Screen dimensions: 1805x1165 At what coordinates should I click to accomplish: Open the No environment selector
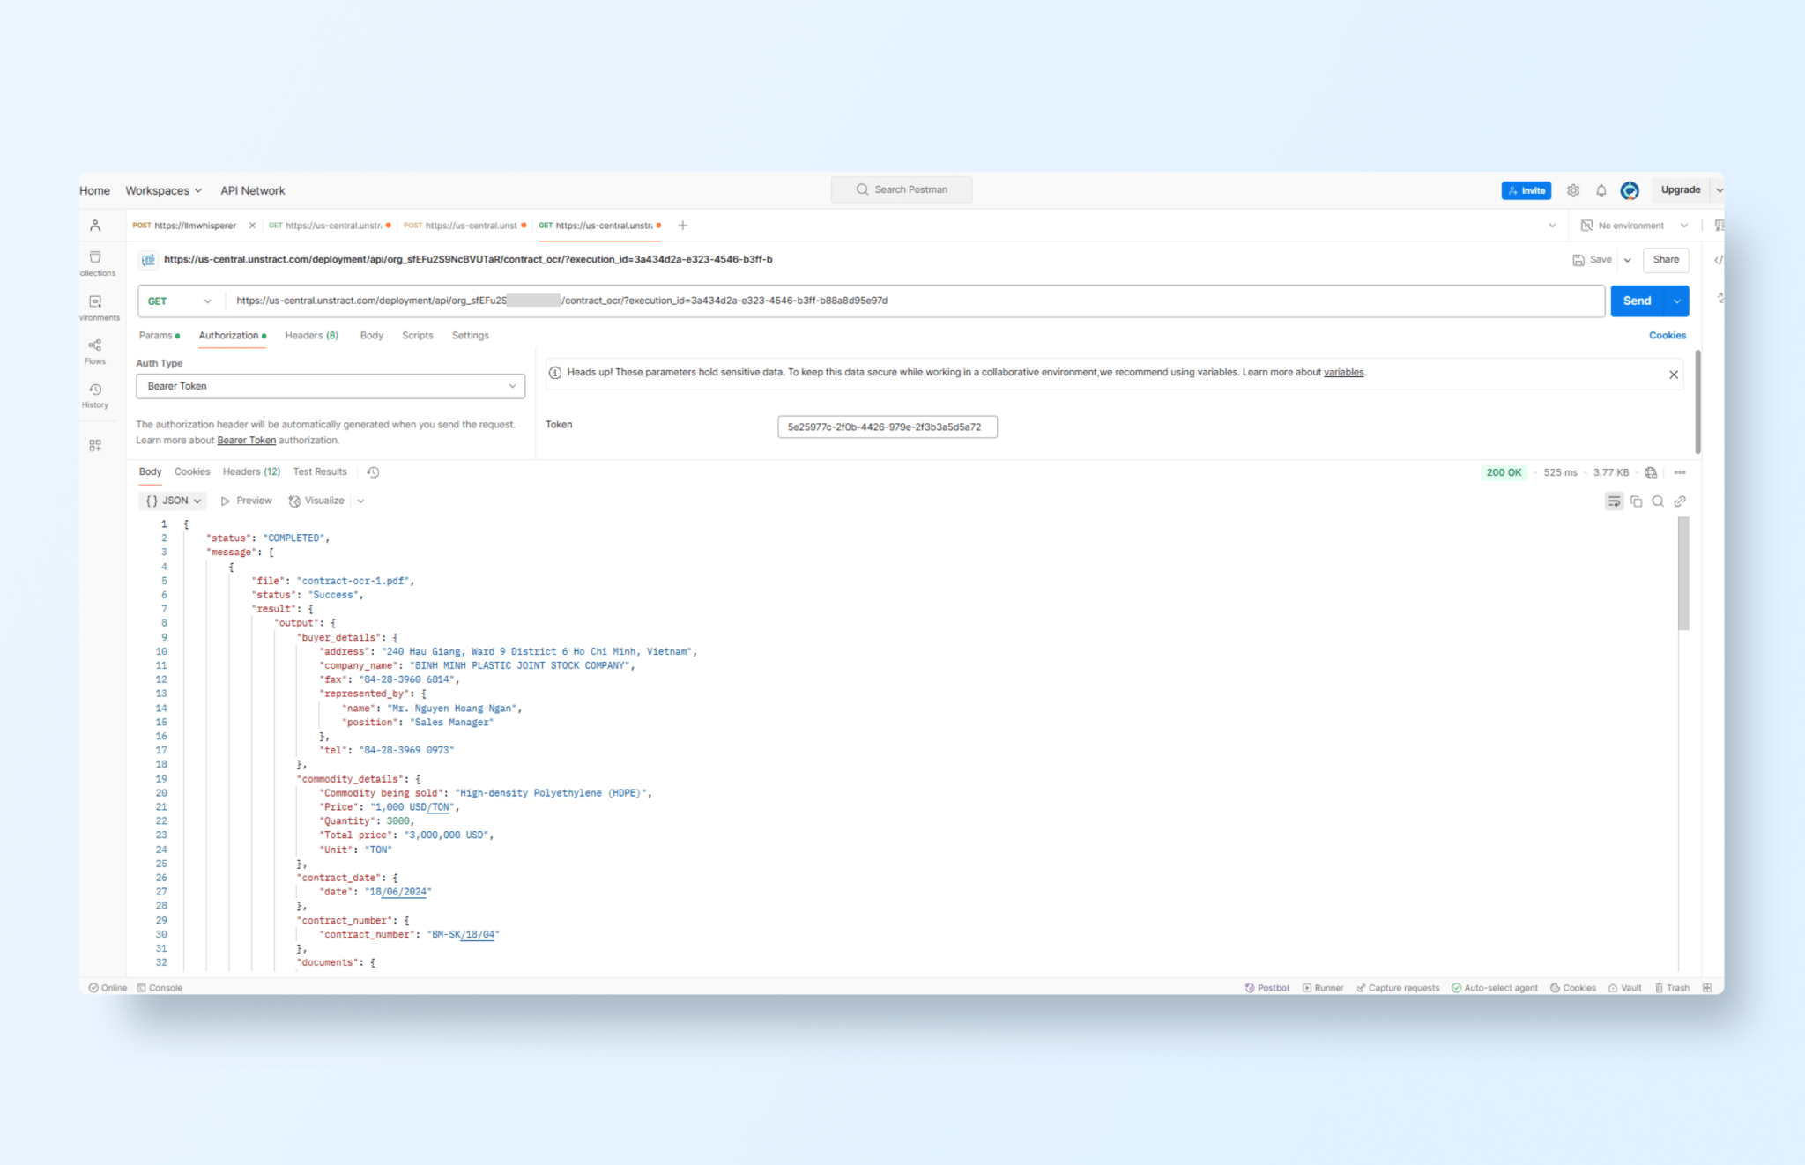1632,225
